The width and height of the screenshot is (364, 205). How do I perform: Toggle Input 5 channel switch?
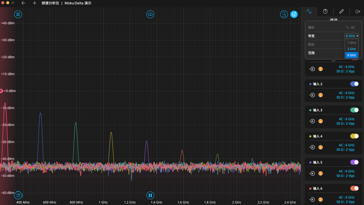pyautogui.click(x=354, y=162)
